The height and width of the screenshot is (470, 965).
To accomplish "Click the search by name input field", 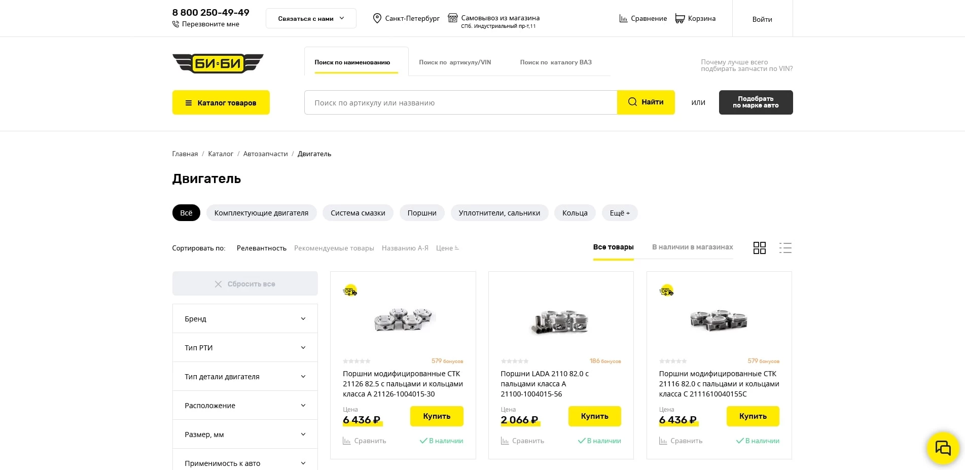I will (460, 102).
